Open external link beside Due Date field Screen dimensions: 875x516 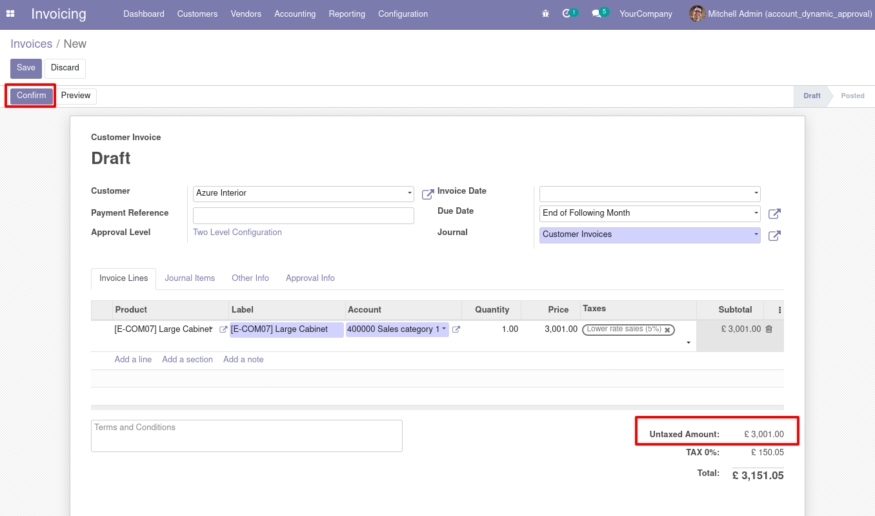(774, 214)
